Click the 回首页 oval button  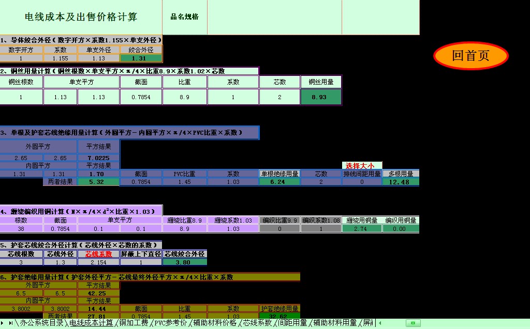click(470, 56)
